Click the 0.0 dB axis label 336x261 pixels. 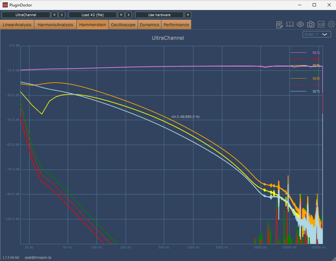[14, 45]
